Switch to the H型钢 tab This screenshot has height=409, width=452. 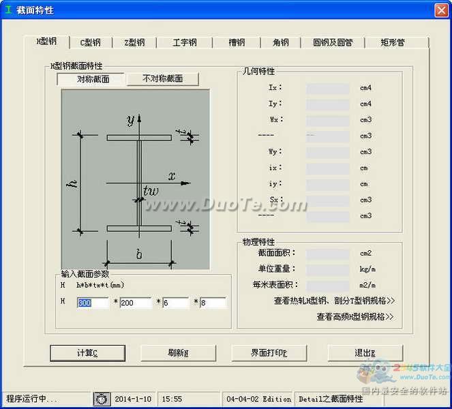(x=46, y=42)
